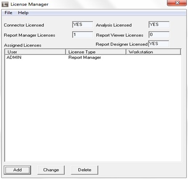Click the Analysis Licensed field
The width and height of the screenshot is (188, 179).
coord(159,25)
